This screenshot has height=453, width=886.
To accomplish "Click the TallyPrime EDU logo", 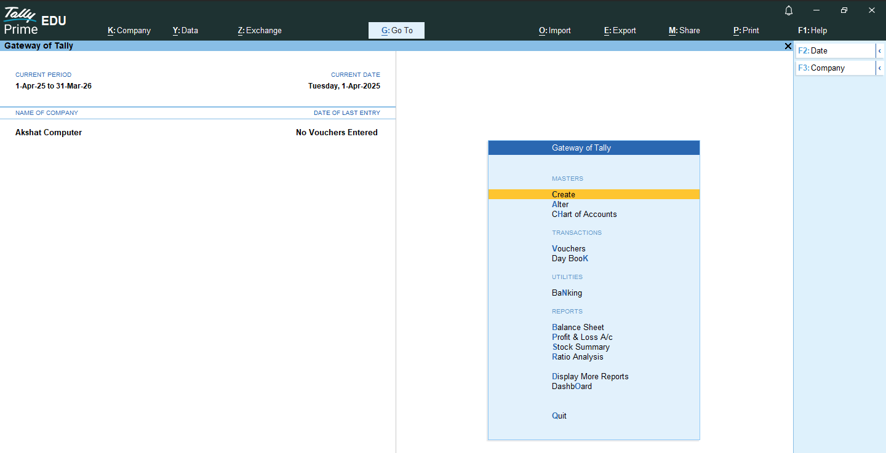I will 34,20.
